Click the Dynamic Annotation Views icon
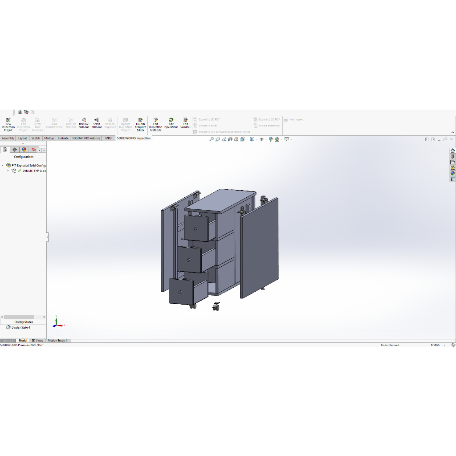 pyautogui.click(x=236, y=139)
